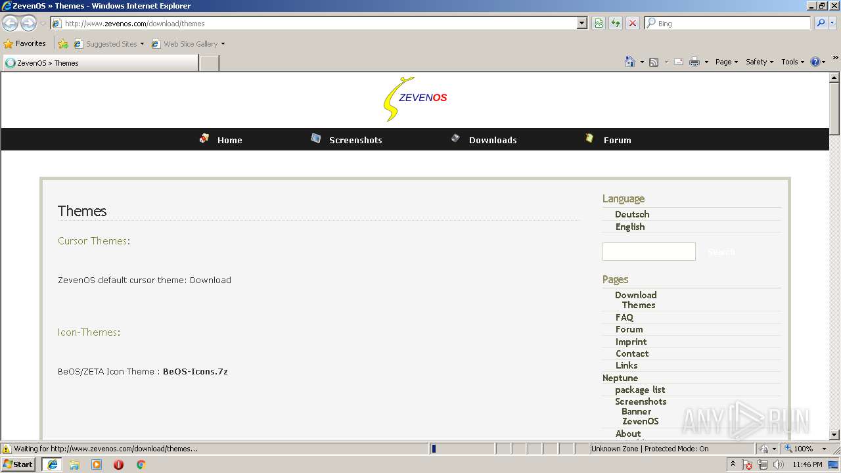
Task: Open a new blank tab
Action: pyautogui.click(x=209, y=63)
